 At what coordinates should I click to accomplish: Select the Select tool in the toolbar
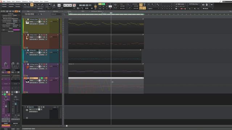pos(28,5)
